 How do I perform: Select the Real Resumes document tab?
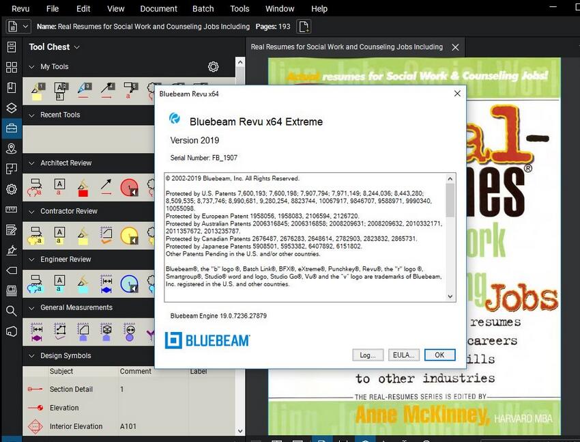pos(347,47)
